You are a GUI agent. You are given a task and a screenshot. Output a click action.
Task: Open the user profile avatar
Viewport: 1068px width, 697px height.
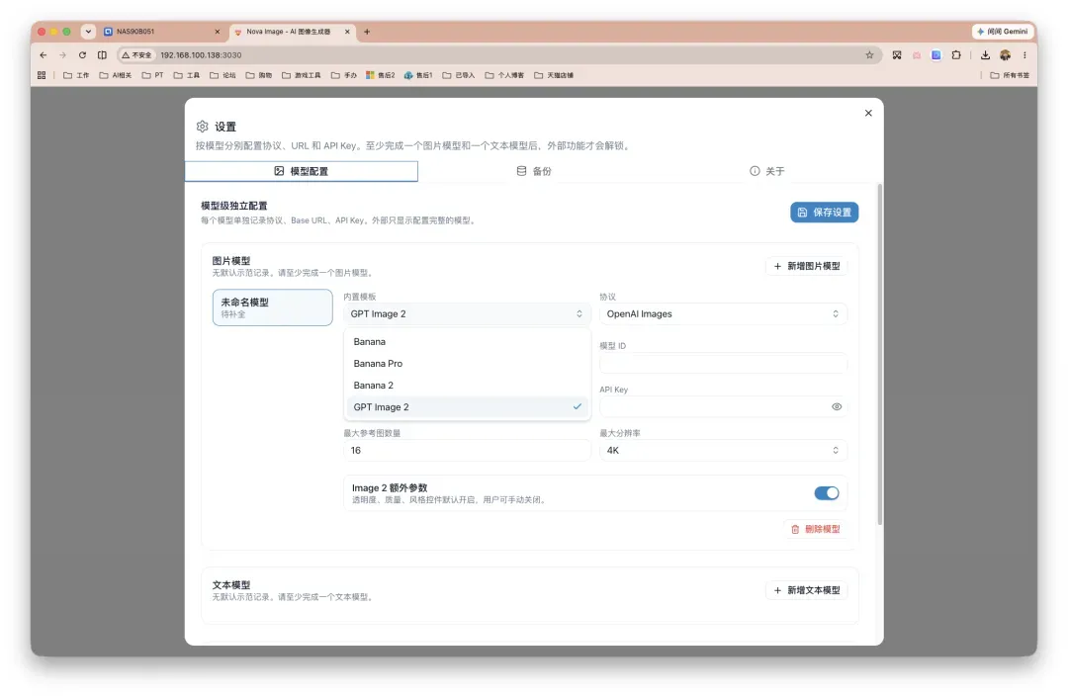point(1006,55)
